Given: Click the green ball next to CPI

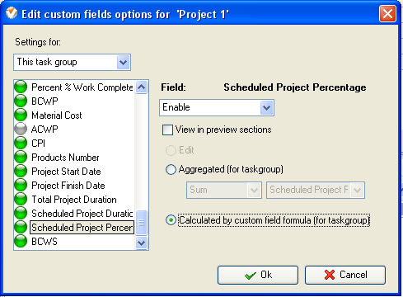Looking at the screenshot, I should tap(21, 143).
